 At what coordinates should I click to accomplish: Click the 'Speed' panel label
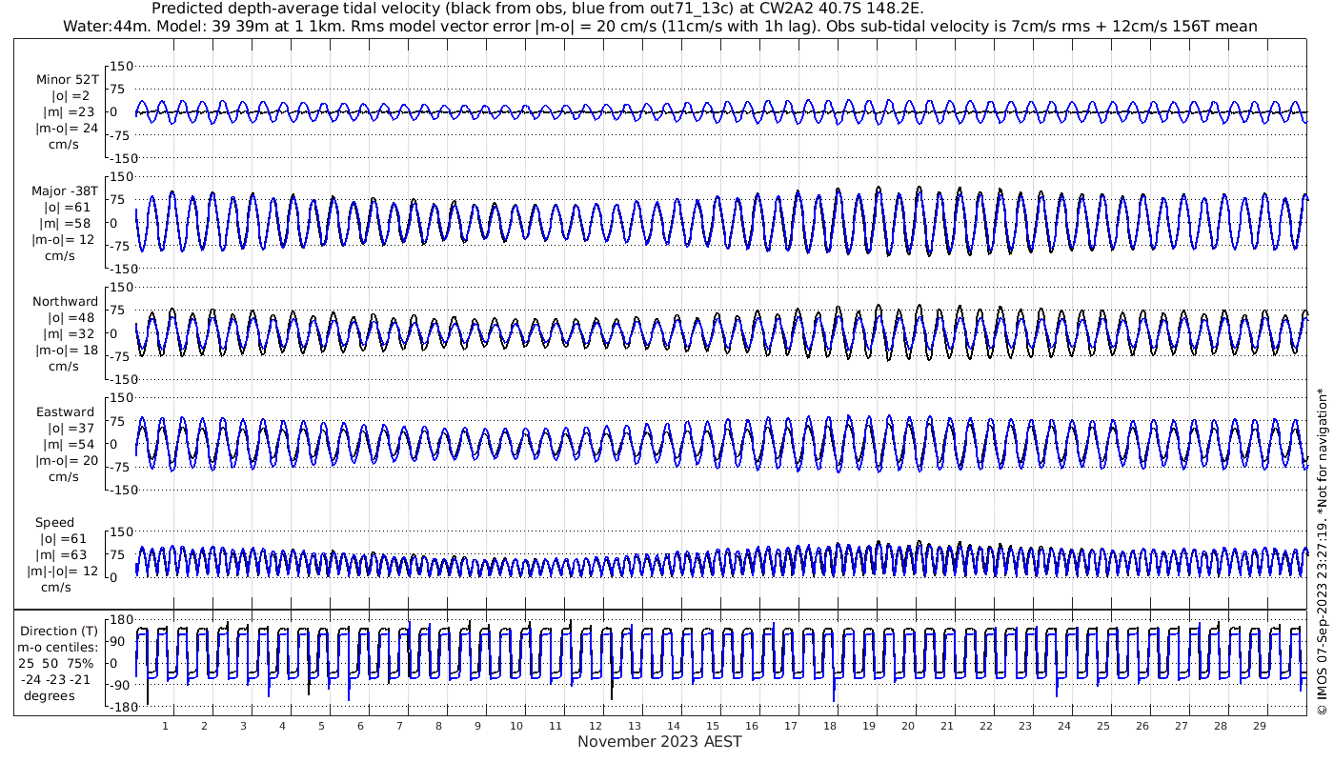(x=55, y=523)
